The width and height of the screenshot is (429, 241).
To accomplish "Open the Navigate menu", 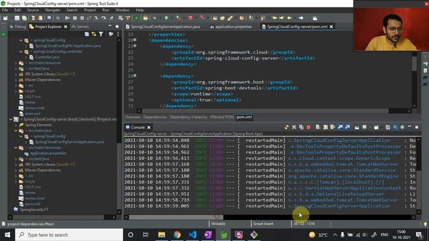I will [52, 10].
